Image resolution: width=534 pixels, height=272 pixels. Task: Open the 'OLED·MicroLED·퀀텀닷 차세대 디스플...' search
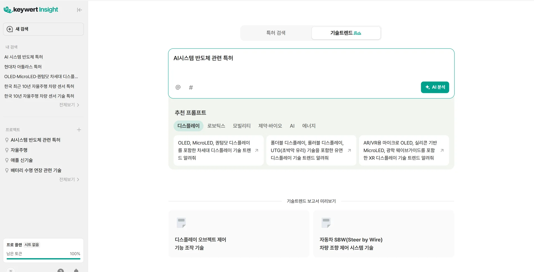tap(41, 76)
